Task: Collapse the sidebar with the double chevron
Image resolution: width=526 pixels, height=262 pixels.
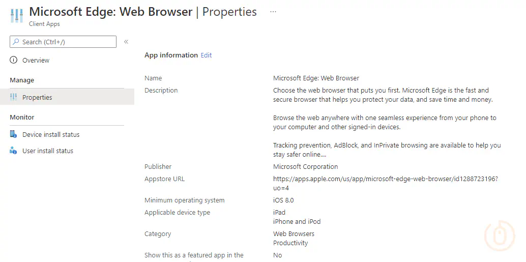Action: pyautogui.click(x=126, y=42)
